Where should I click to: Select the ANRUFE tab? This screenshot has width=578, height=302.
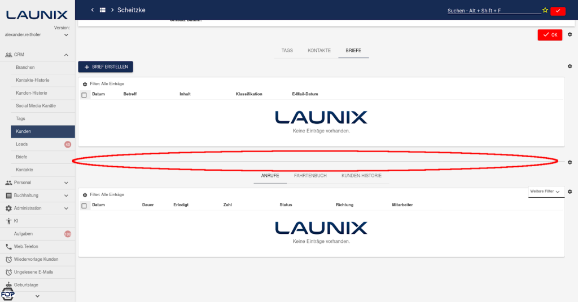[x=270, y=176]
